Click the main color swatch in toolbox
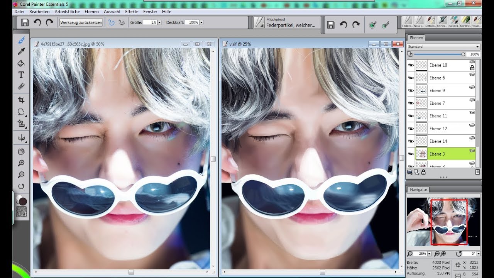Screen dimensions: 494x278 (23, 201)
